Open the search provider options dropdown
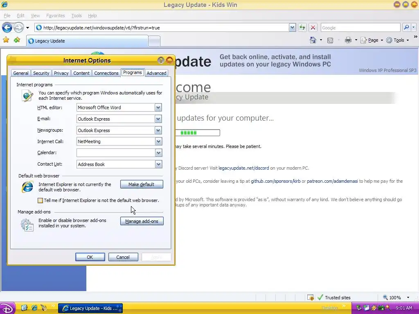The height and width of the screenshot is (314, 419). point(413,27)
